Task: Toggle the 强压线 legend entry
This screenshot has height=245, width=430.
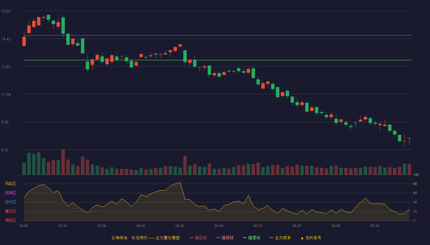Action: click(x=198, y=238)
